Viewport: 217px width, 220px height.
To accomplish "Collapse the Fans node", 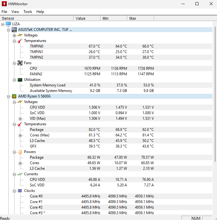I will [14, 64].
